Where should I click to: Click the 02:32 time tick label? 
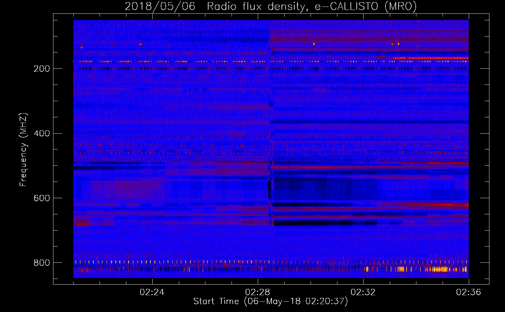click(x=363, y=292)
